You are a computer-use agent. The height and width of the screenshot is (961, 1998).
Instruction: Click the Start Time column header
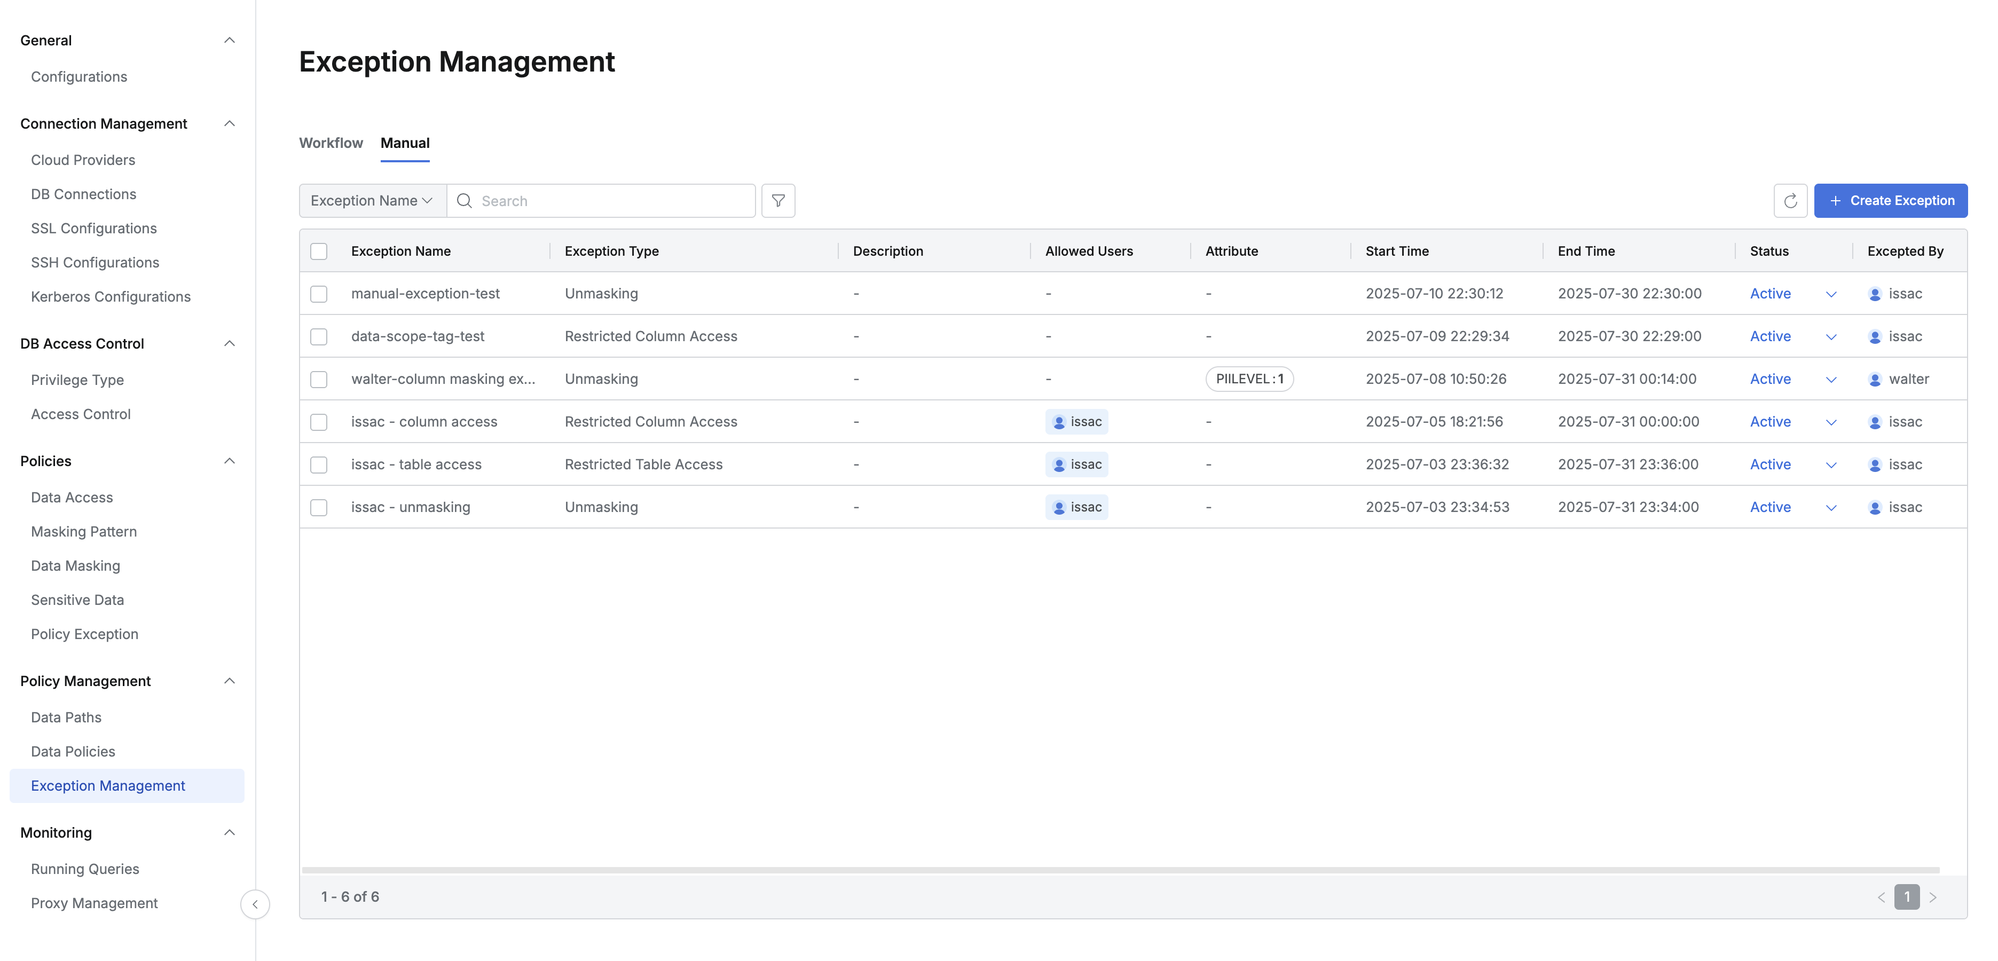(x=1397, y=251)
